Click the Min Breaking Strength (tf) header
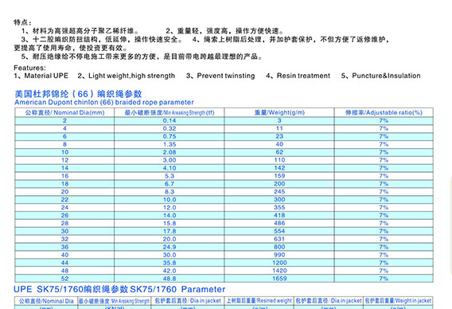This screenshot has width=452, height=309. (x=169, y=112)
